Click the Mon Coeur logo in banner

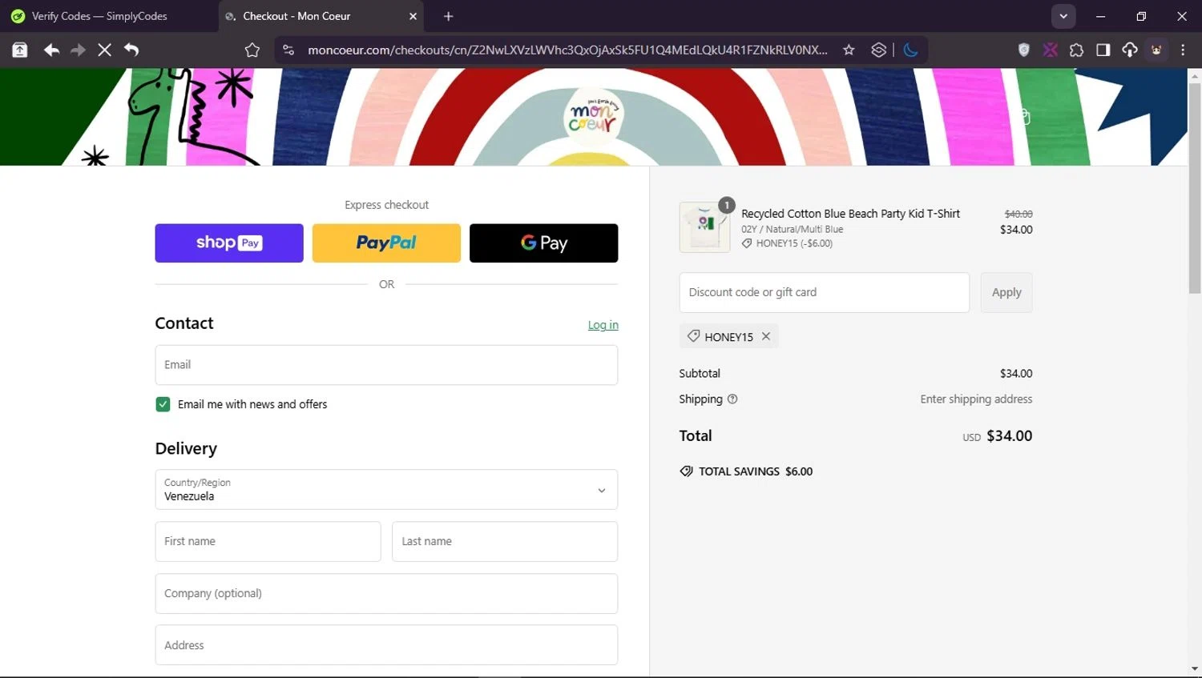pos(593,118)
